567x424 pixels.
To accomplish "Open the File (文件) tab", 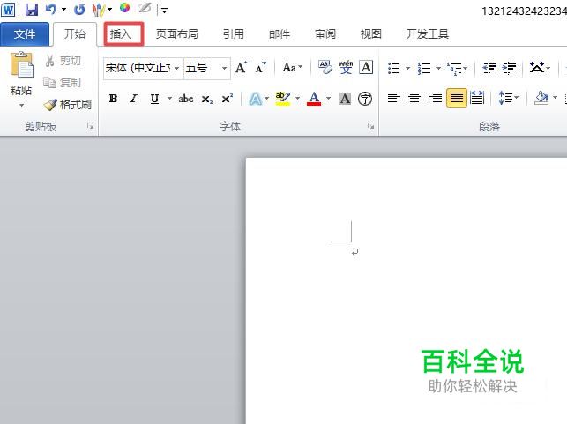I will [x=25, y=34].
